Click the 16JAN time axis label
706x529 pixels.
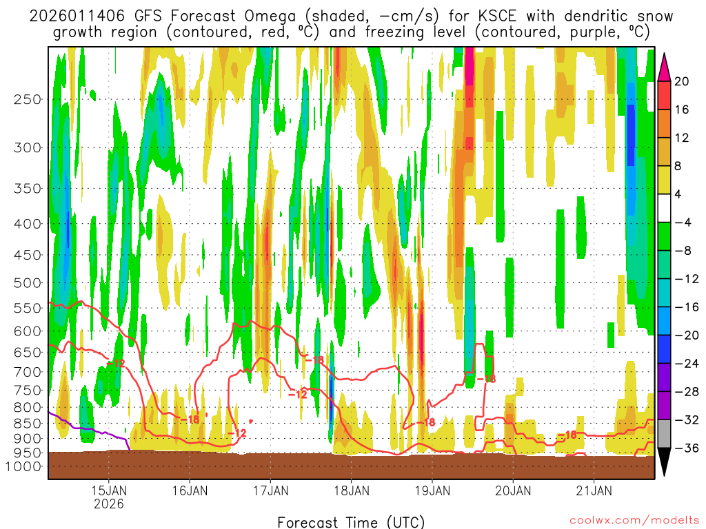pos(190,490)
